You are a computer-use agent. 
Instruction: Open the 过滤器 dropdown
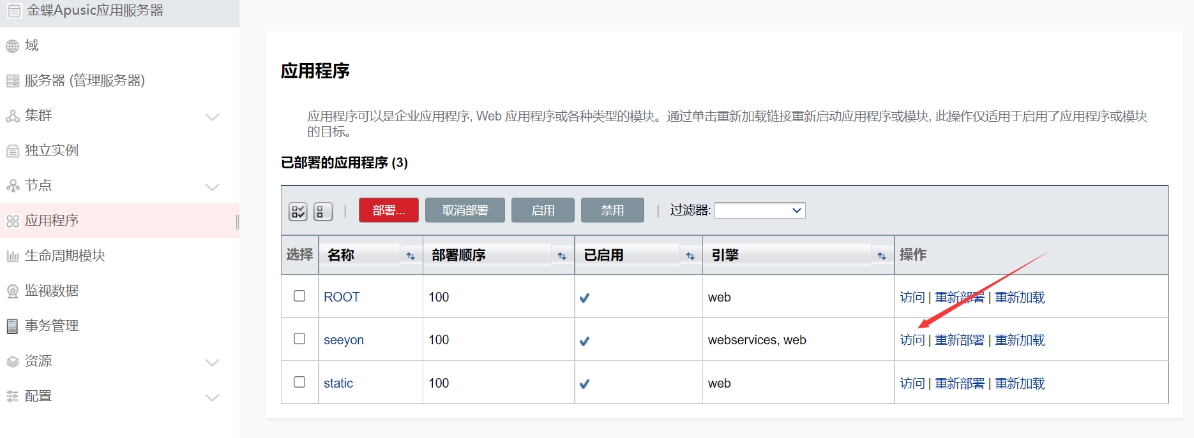click(x=760, y=210)
